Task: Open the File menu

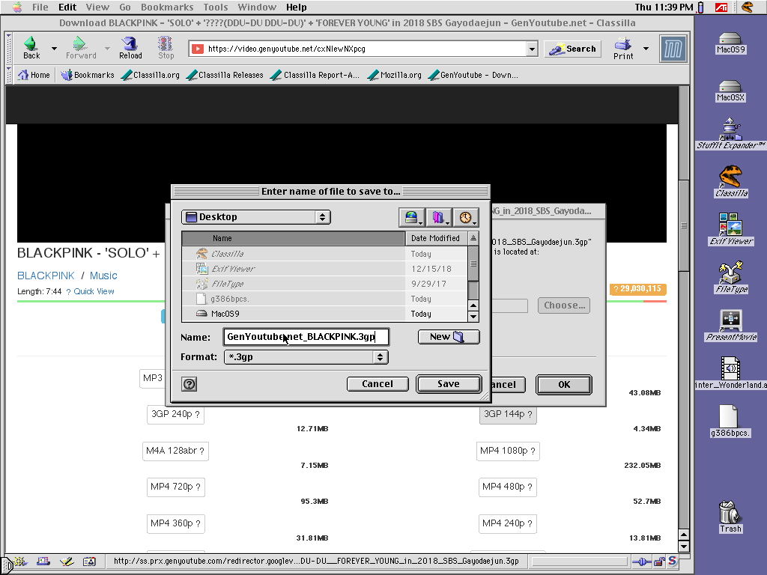Action: 40,7
